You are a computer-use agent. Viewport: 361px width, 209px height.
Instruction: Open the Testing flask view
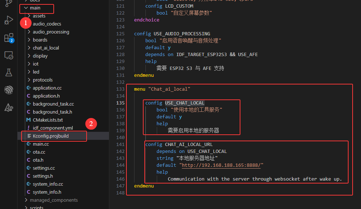coord(8,72)
